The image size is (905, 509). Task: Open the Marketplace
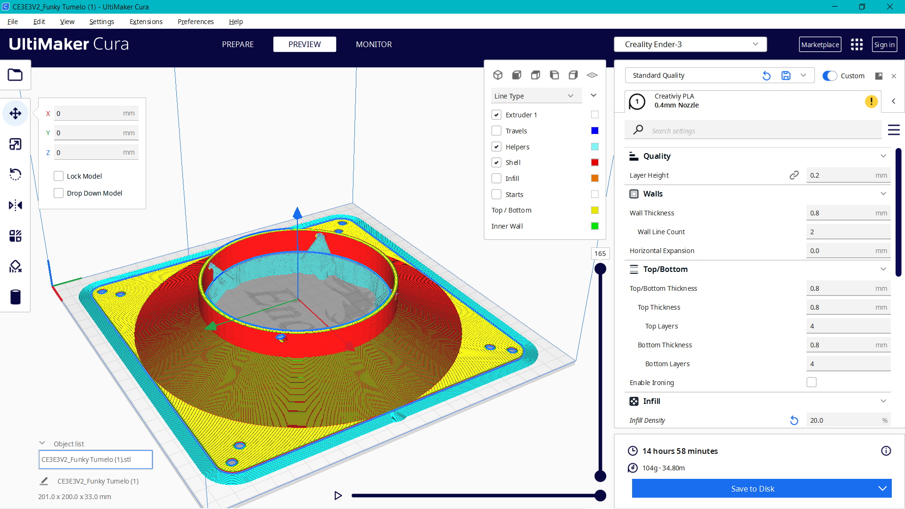click(x=820, y=44)
